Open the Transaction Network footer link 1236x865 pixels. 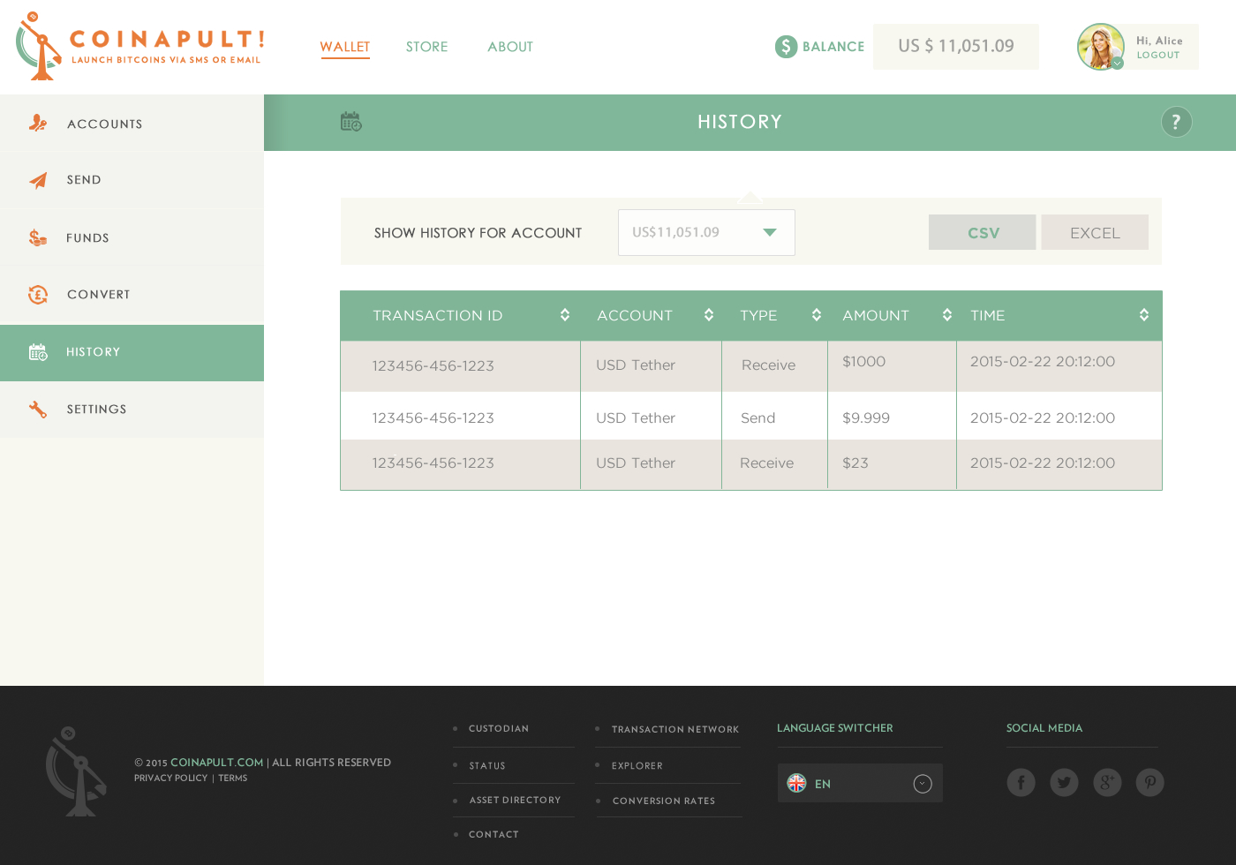click(x=675, y=729)
